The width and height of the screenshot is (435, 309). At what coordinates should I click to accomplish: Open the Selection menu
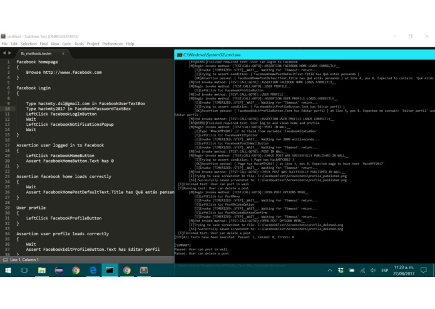coord(29,44)
